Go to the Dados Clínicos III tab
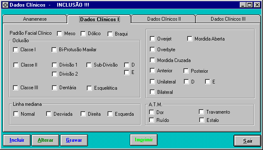Image resolution: width=263 pixels, height=150 pixels. (x=228, y=19)
